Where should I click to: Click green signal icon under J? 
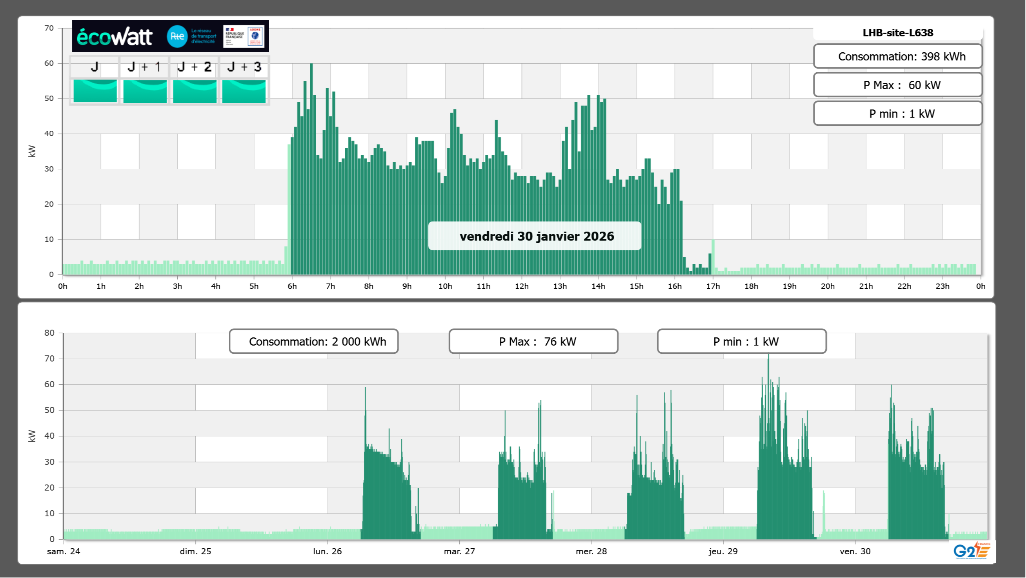(x=95, y=91)
